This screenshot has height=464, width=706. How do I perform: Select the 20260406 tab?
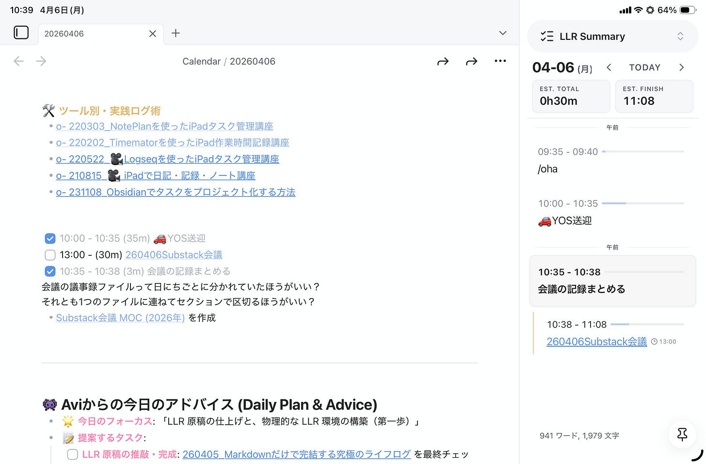[x=64, y=33]
